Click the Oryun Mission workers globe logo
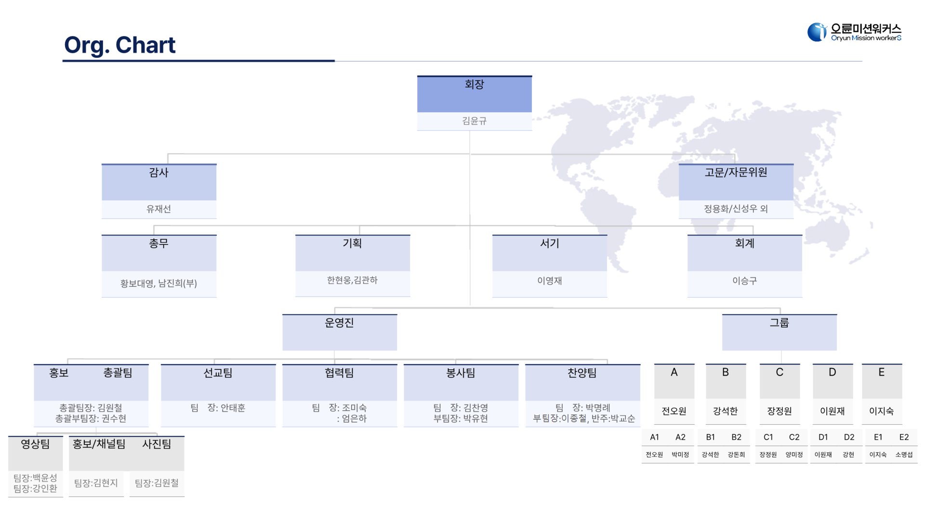This screenshot has width=925, height=520. (x=817, y=32)
